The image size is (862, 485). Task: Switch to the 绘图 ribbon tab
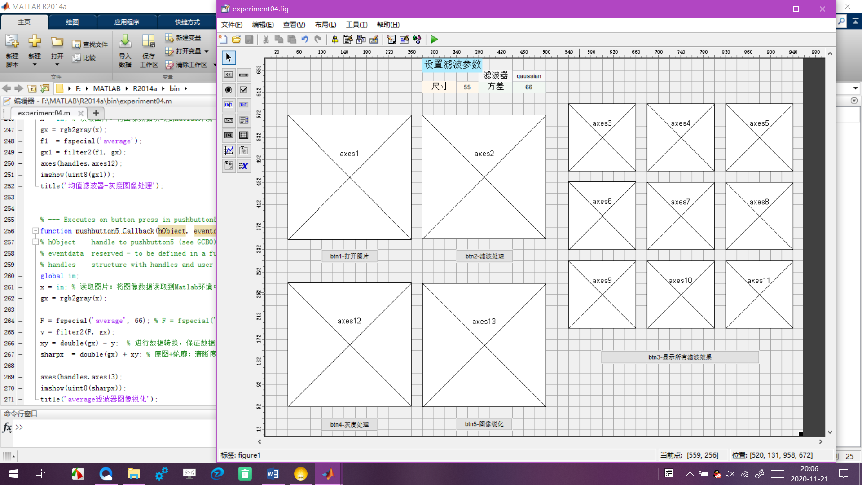[x=72, y=22]
